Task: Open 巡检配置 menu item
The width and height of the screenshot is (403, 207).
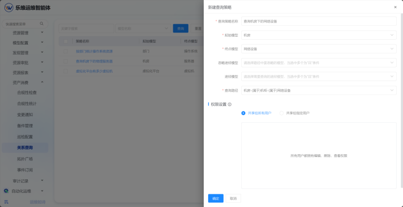Action: pos(25,137)
